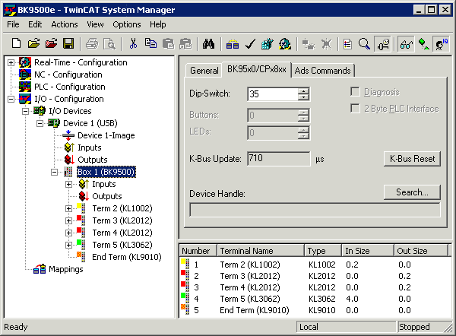
Task: Click the Restart TwinCAT system icon
Action: point(285,44)
